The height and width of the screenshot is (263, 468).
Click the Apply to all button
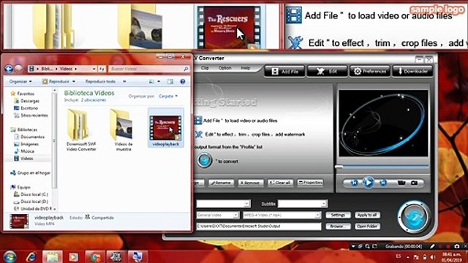(367, 215)
